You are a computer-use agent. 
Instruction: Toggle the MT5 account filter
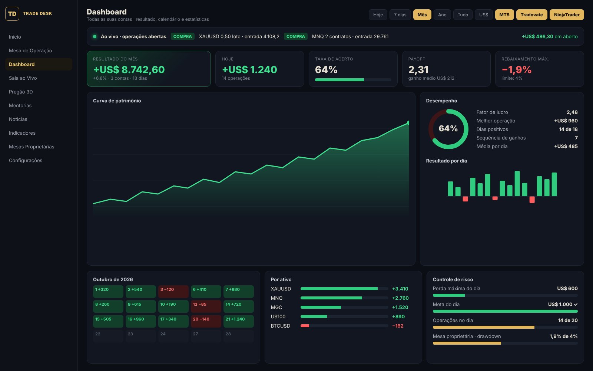pyautogui.click(x=504, y=15)
